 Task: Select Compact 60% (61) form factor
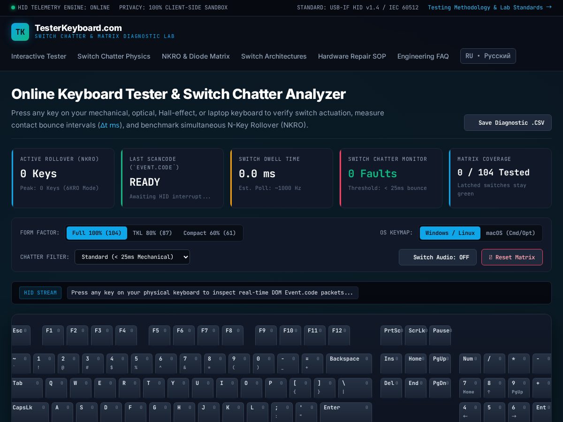pos(210,233)
